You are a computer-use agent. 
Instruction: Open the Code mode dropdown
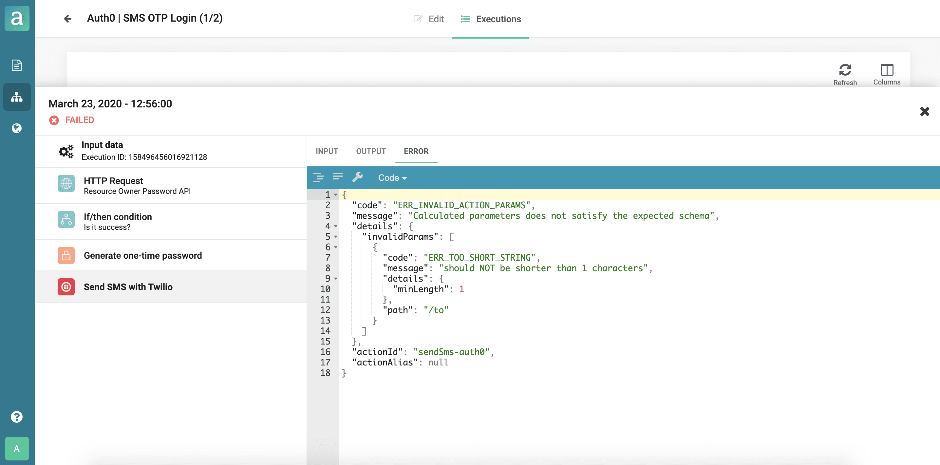point(392,177)
